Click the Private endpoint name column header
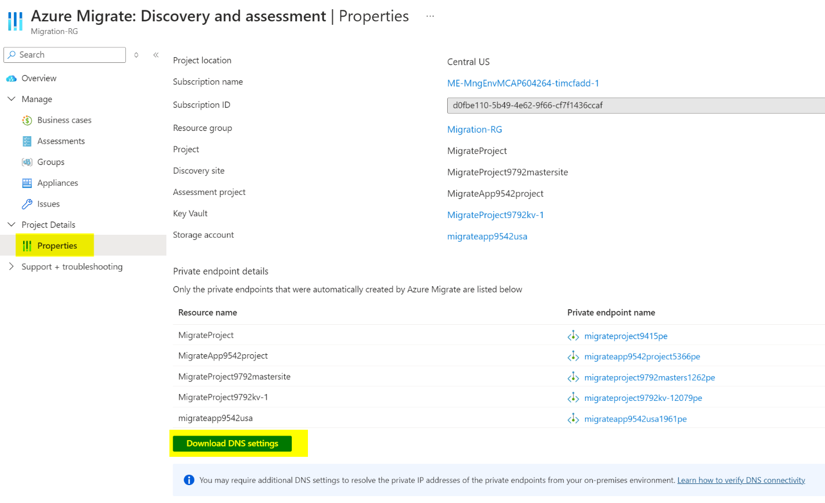 pyautogui.click(x=611, y=313)
